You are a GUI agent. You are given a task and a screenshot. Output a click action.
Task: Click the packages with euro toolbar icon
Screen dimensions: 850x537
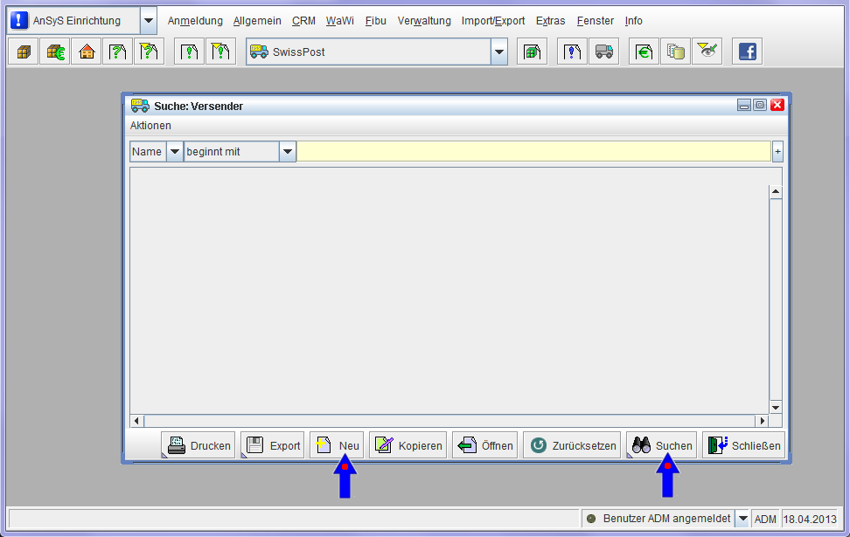click(x=55, y=52)
